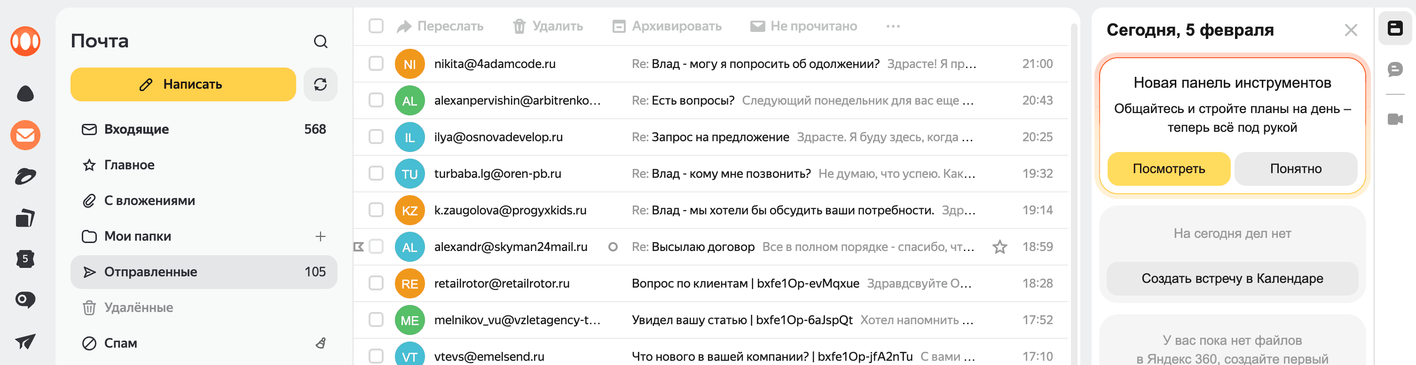Open the Mail service icon in sidebar

click(25, 135)
